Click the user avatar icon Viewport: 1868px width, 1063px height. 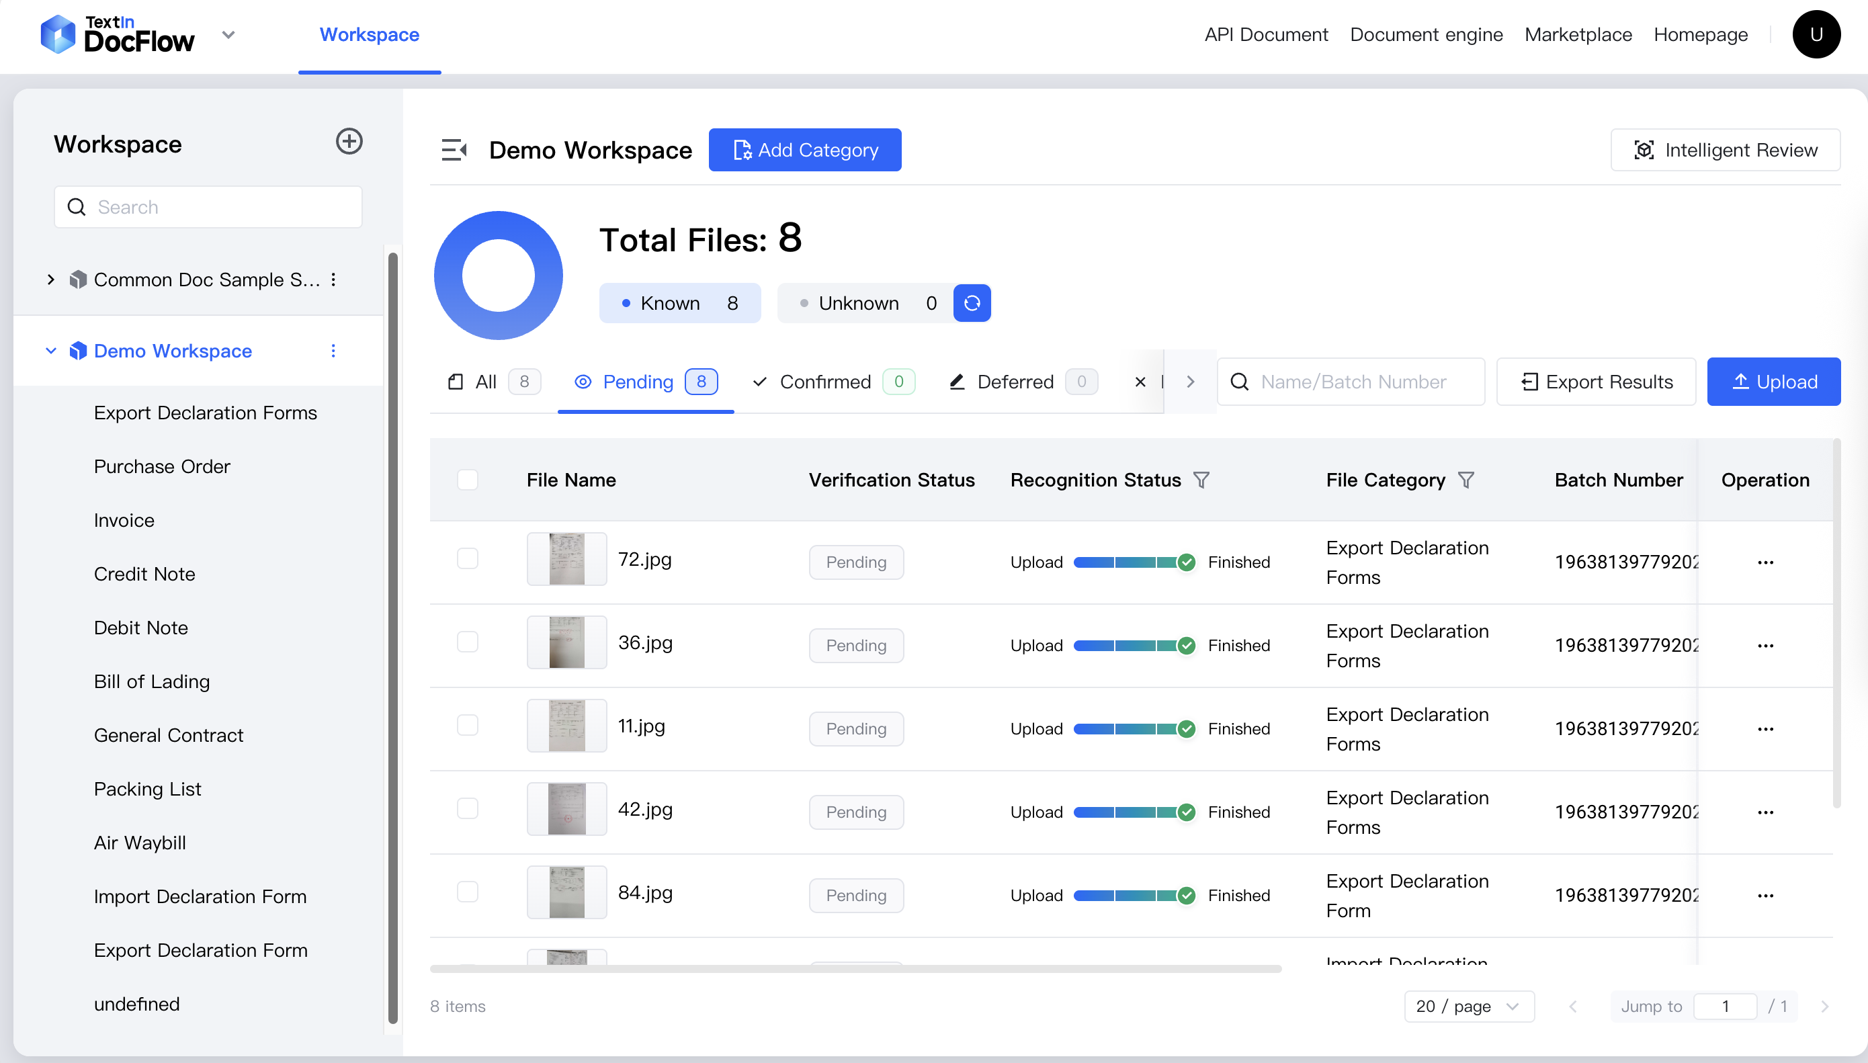click(x=1816, y=34)
